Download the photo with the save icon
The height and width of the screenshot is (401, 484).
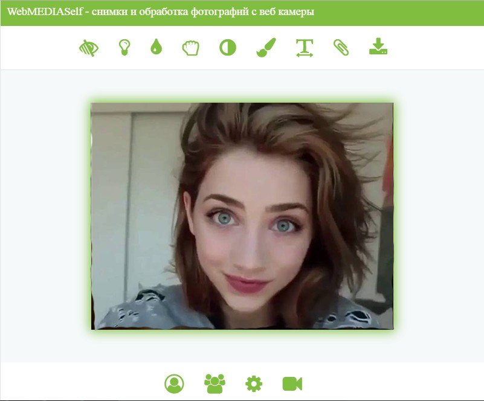pos(378,47)
